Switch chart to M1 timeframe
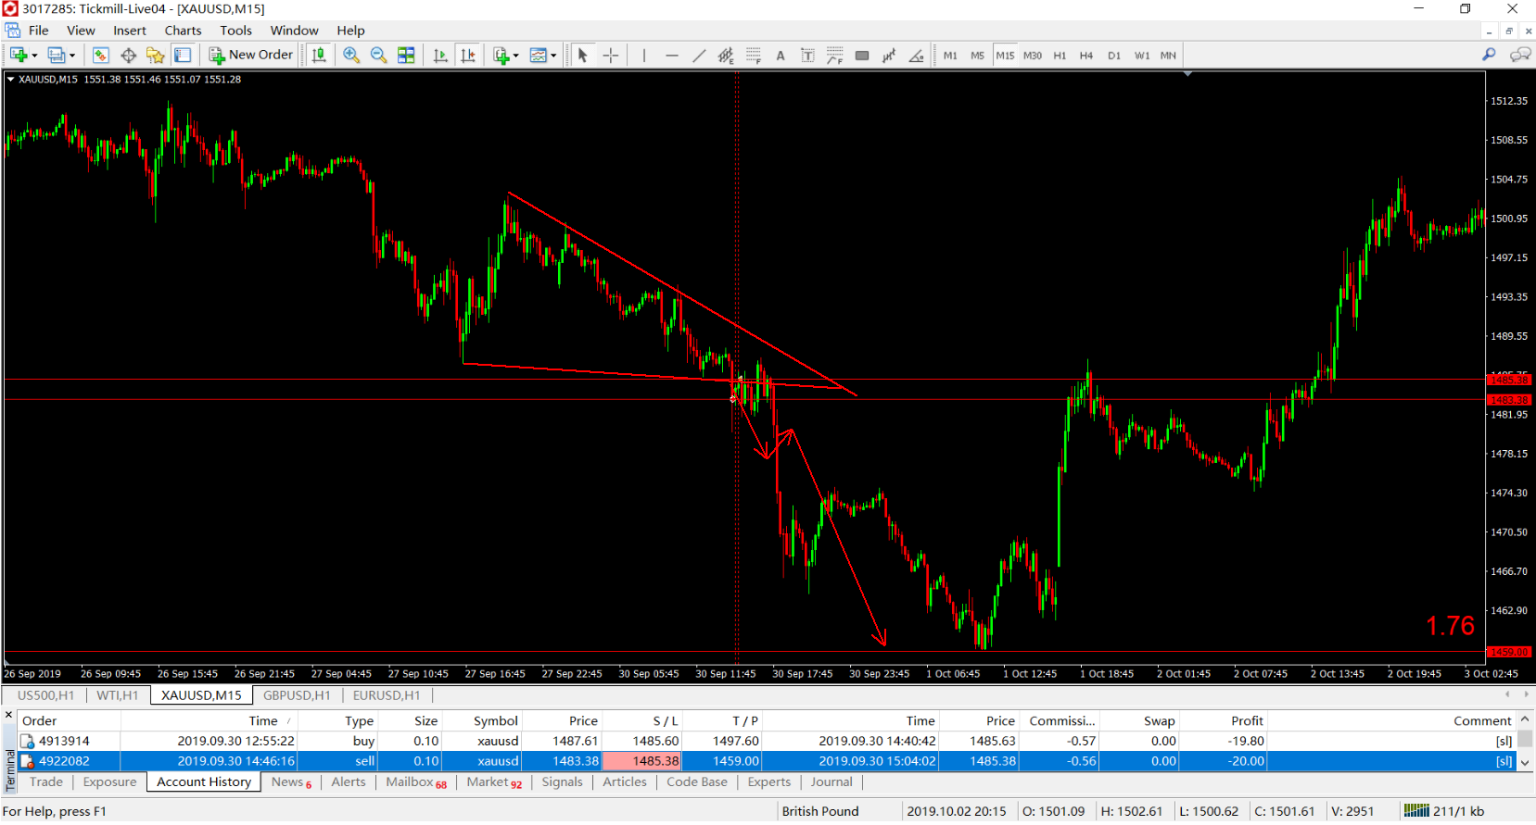 point(950,56)
